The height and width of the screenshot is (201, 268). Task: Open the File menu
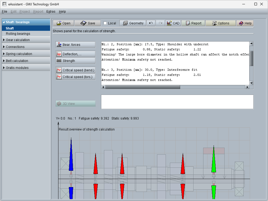click(x=4, y=12)
